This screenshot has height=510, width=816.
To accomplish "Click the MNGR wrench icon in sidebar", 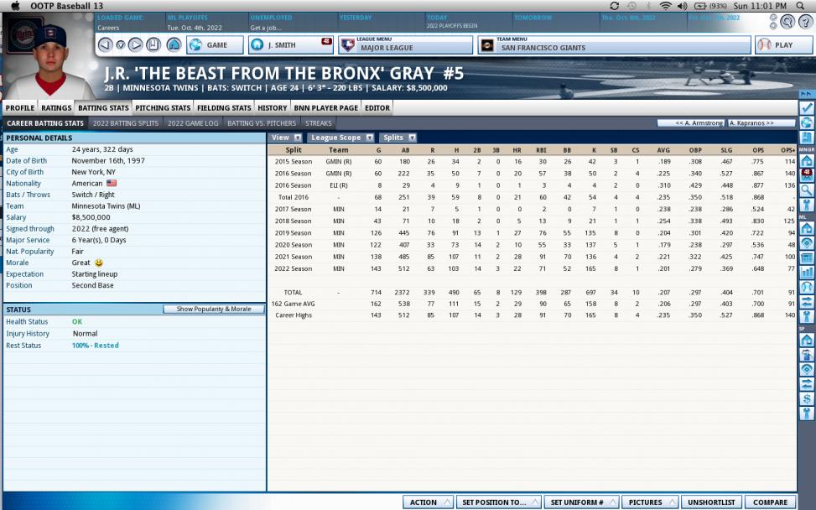I will (807, 205).
